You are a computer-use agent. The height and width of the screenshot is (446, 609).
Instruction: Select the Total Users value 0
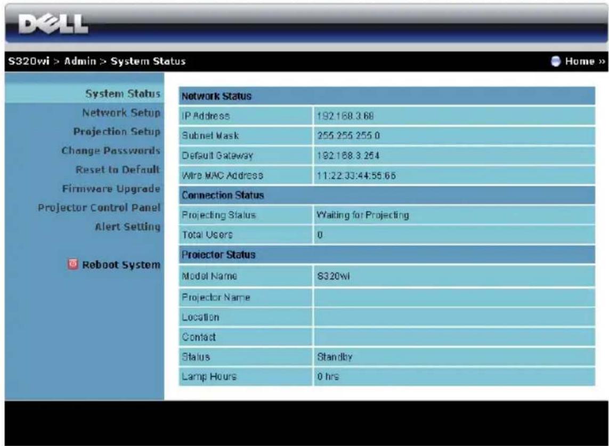[320, 235]
